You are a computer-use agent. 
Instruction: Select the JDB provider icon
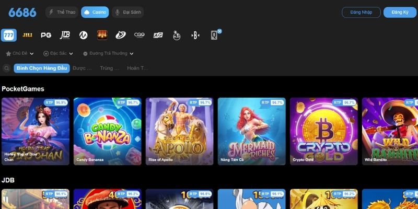coord(65,35)
